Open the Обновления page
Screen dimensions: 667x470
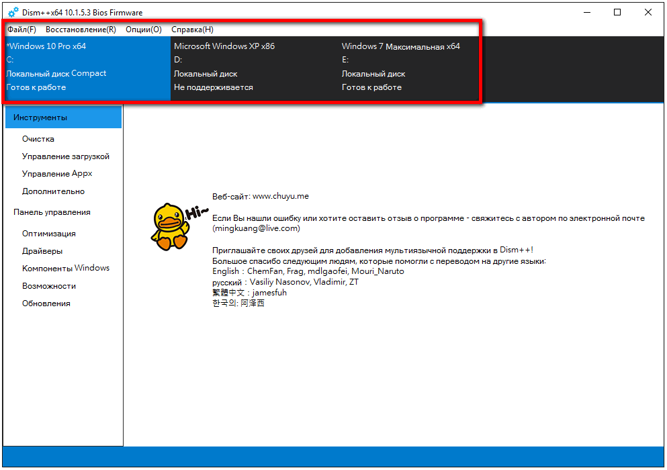(46, 303)
